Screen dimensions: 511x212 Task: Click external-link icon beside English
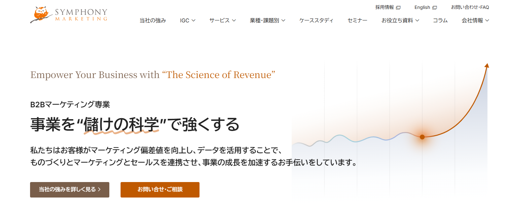click(x=435, y=8)
